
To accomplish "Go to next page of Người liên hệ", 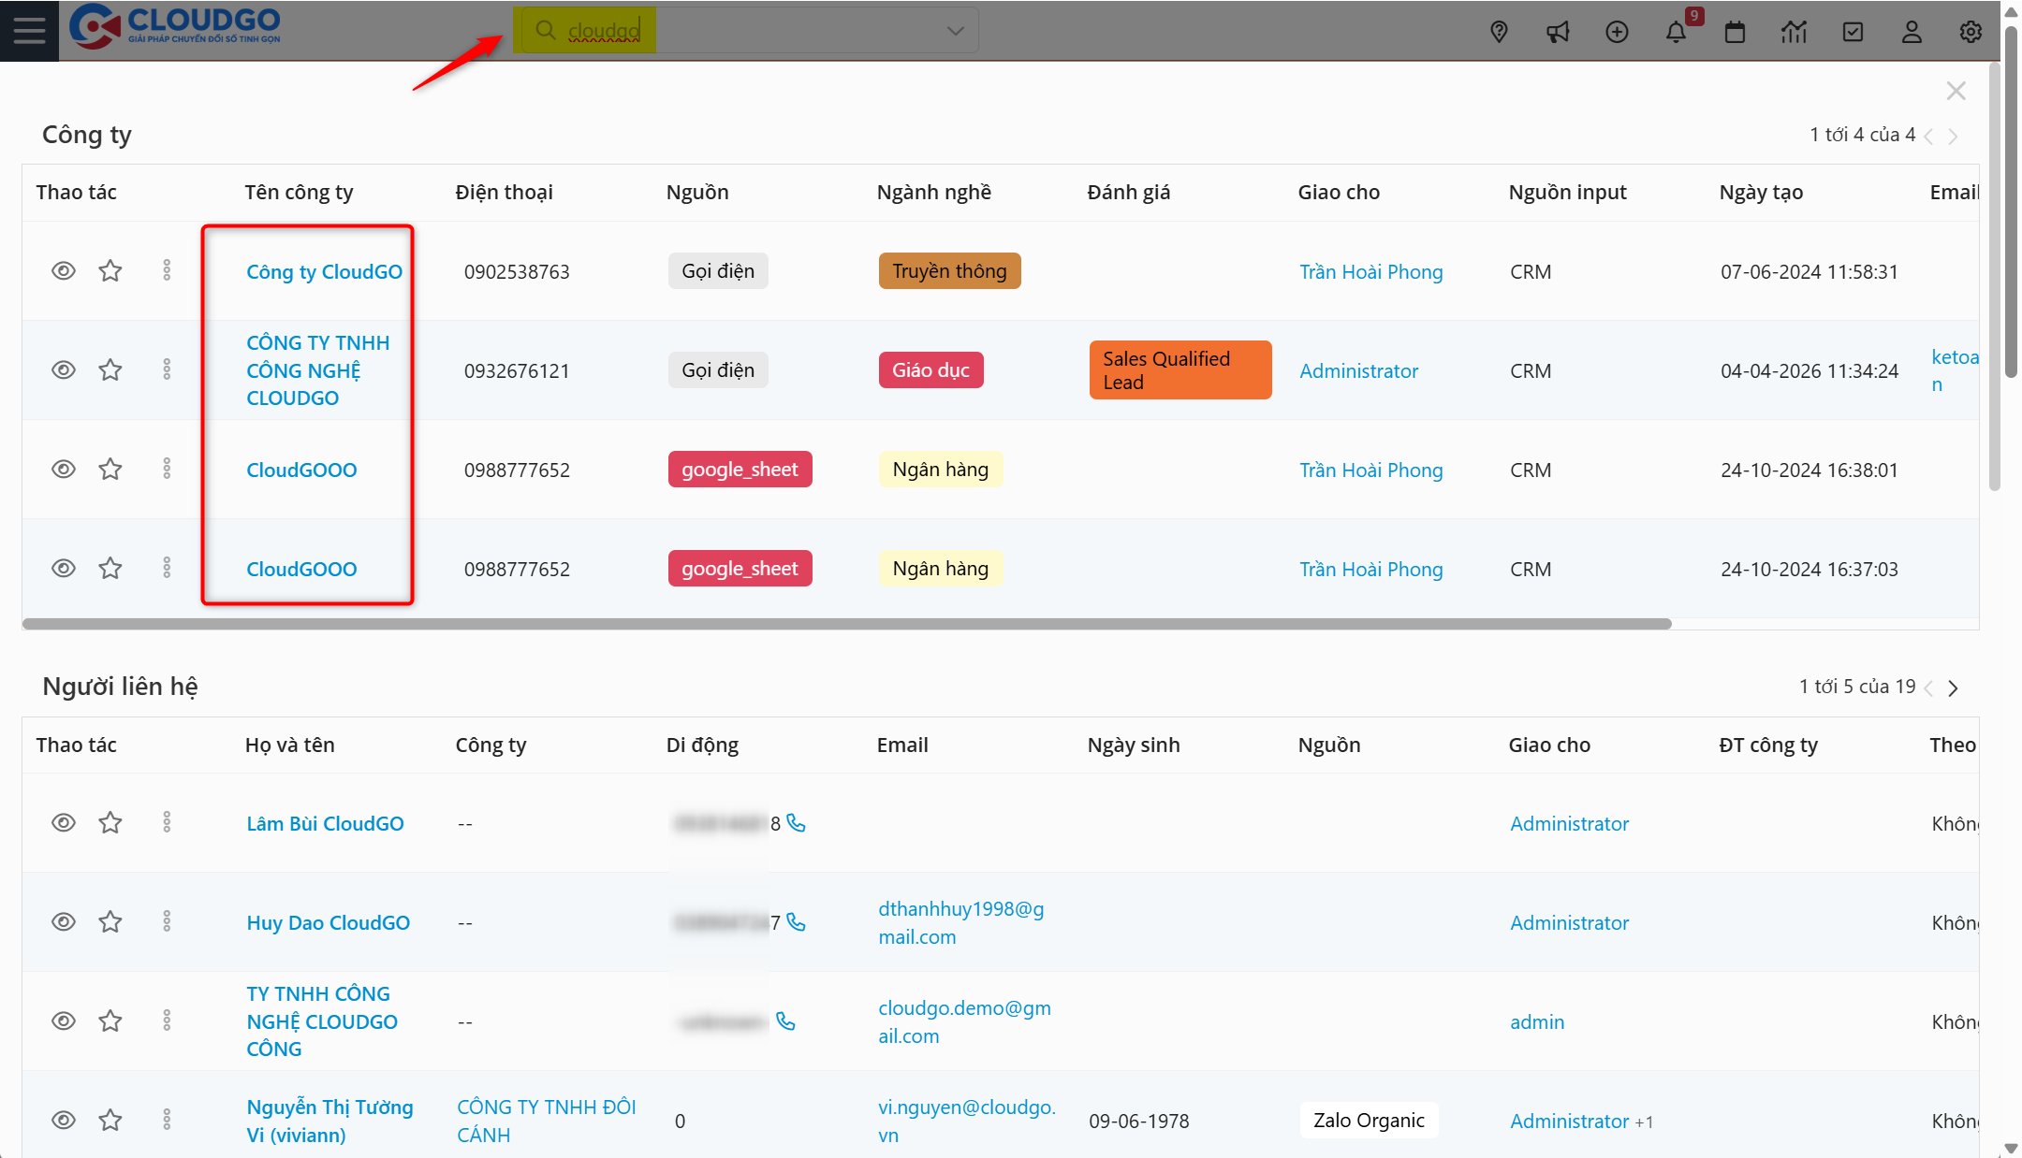I will point(1953,688).
